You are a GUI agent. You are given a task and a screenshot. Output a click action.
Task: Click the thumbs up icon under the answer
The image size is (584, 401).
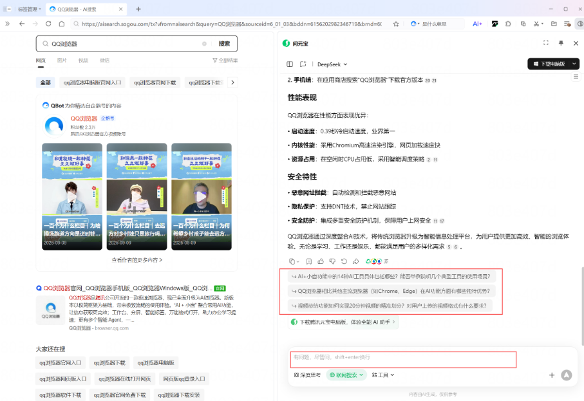coord(321,261)
